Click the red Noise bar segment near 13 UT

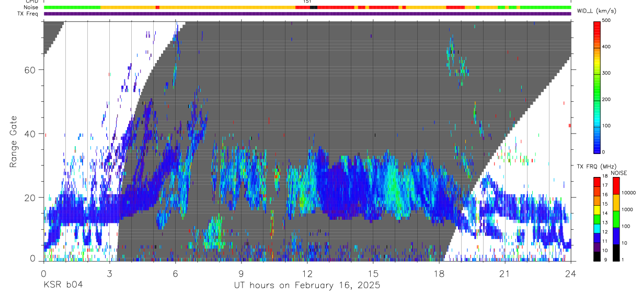point(335,7)
